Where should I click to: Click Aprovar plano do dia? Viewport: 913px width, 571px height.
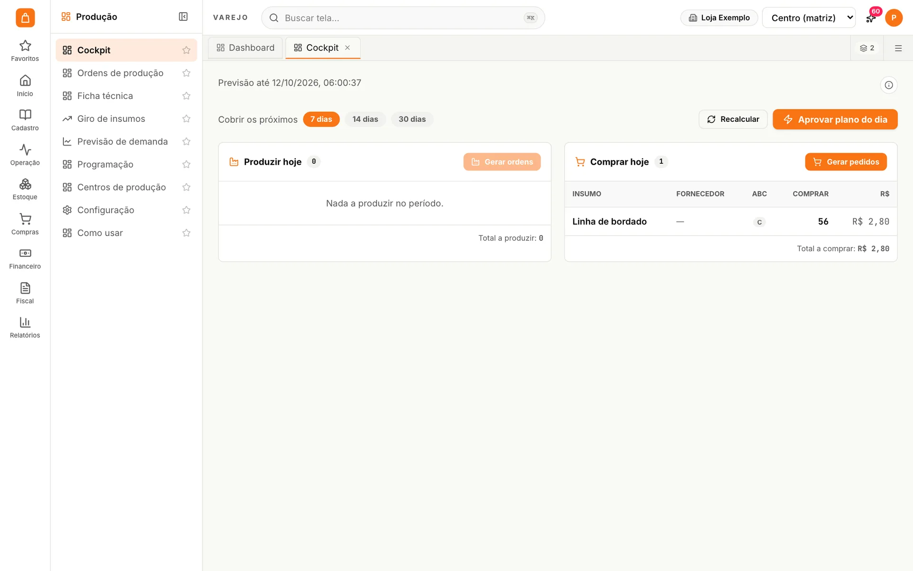pos(835,119)
